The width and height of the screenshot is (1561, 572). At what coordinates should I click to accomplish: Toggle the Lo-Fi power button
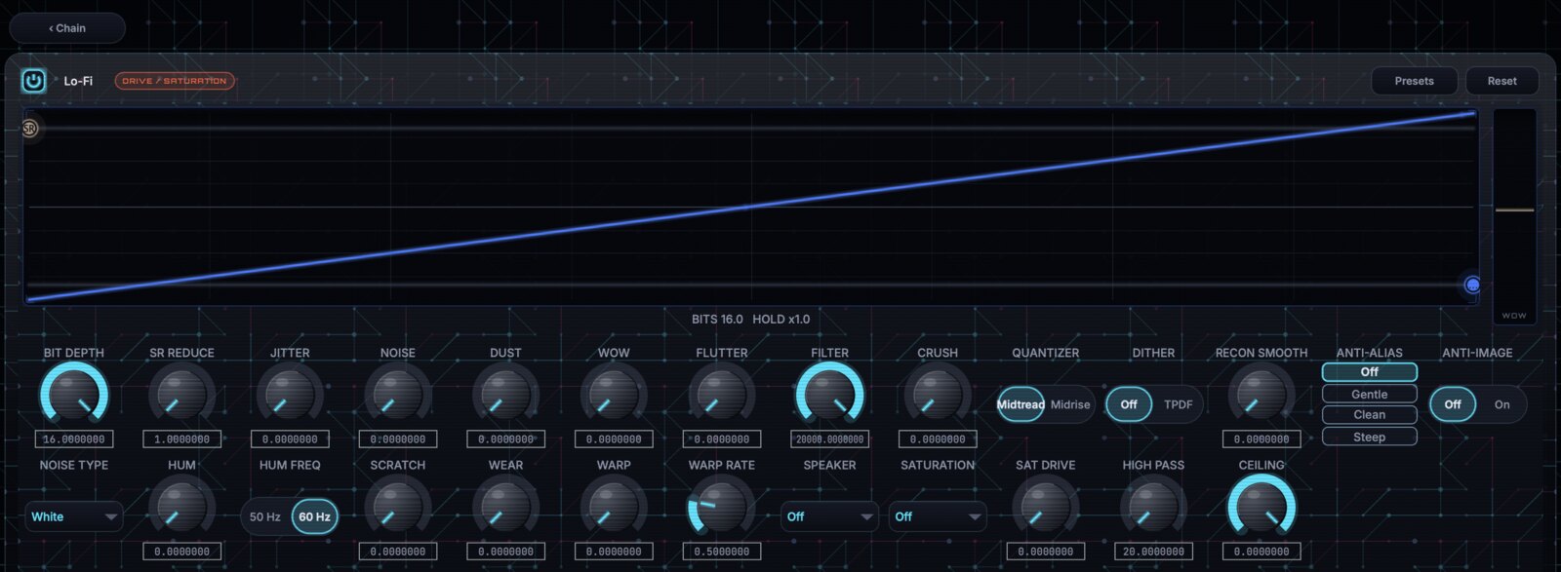tap(33, 81)
